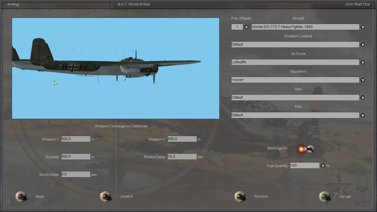Click the green Hangar knob
The height and width of the screenshot is (212, 377).
click(x=325, y=196)
